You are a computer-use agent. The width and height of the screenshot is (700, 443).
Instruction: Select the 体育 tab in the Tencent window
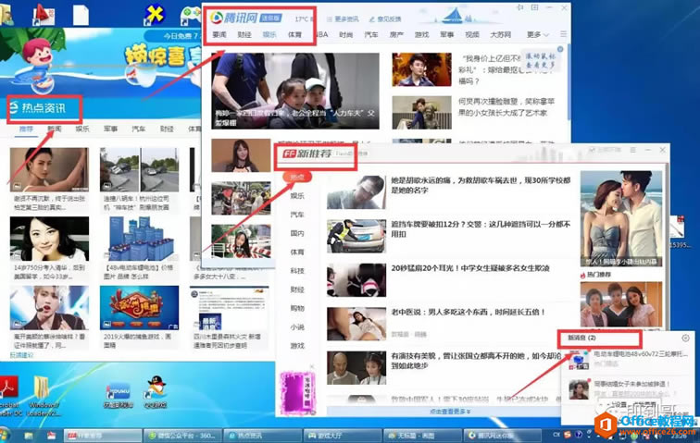[295, 35]
